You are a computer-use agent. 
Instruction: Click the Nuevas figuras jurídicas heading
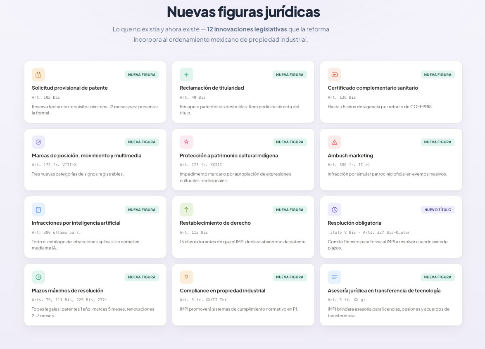coord(243,12)
